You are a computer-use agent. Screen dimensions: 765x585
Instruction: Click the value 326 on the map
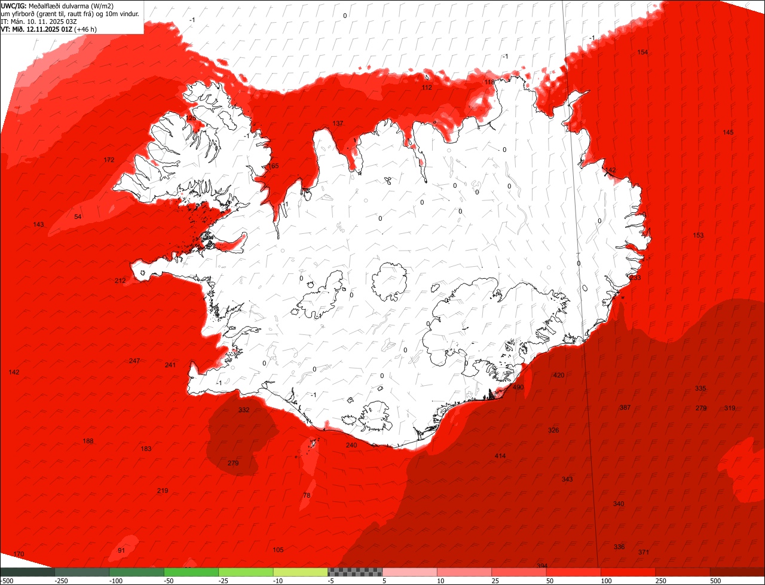click(x=553, y=430)
